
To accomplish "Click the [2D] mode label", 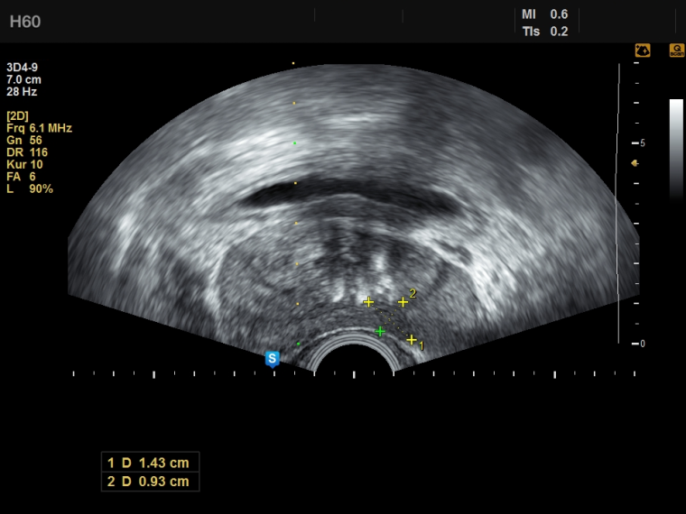I will pyautogui.click(x=17, y=115).
